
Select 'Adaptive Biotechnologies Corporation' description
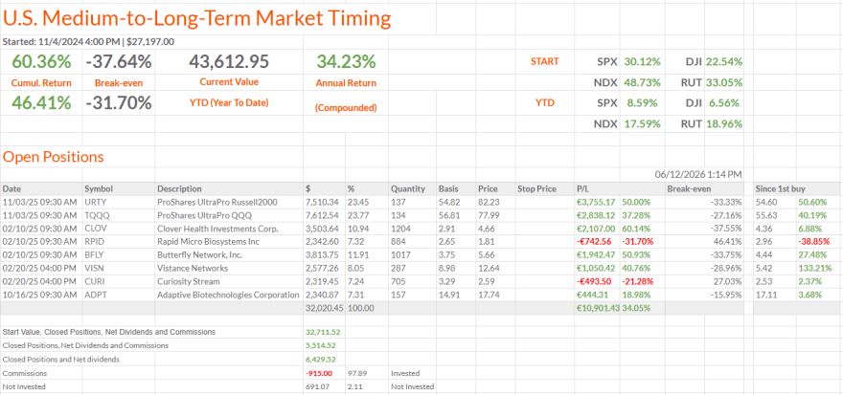coord(228,295)
